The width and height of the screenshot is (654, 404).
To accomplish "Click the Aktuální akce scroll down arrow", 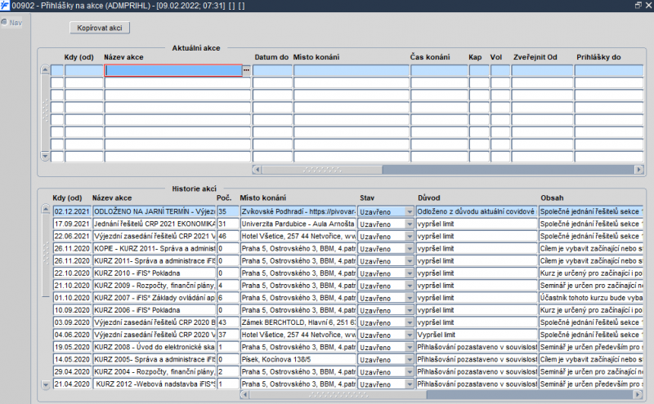I will point(45,156).
